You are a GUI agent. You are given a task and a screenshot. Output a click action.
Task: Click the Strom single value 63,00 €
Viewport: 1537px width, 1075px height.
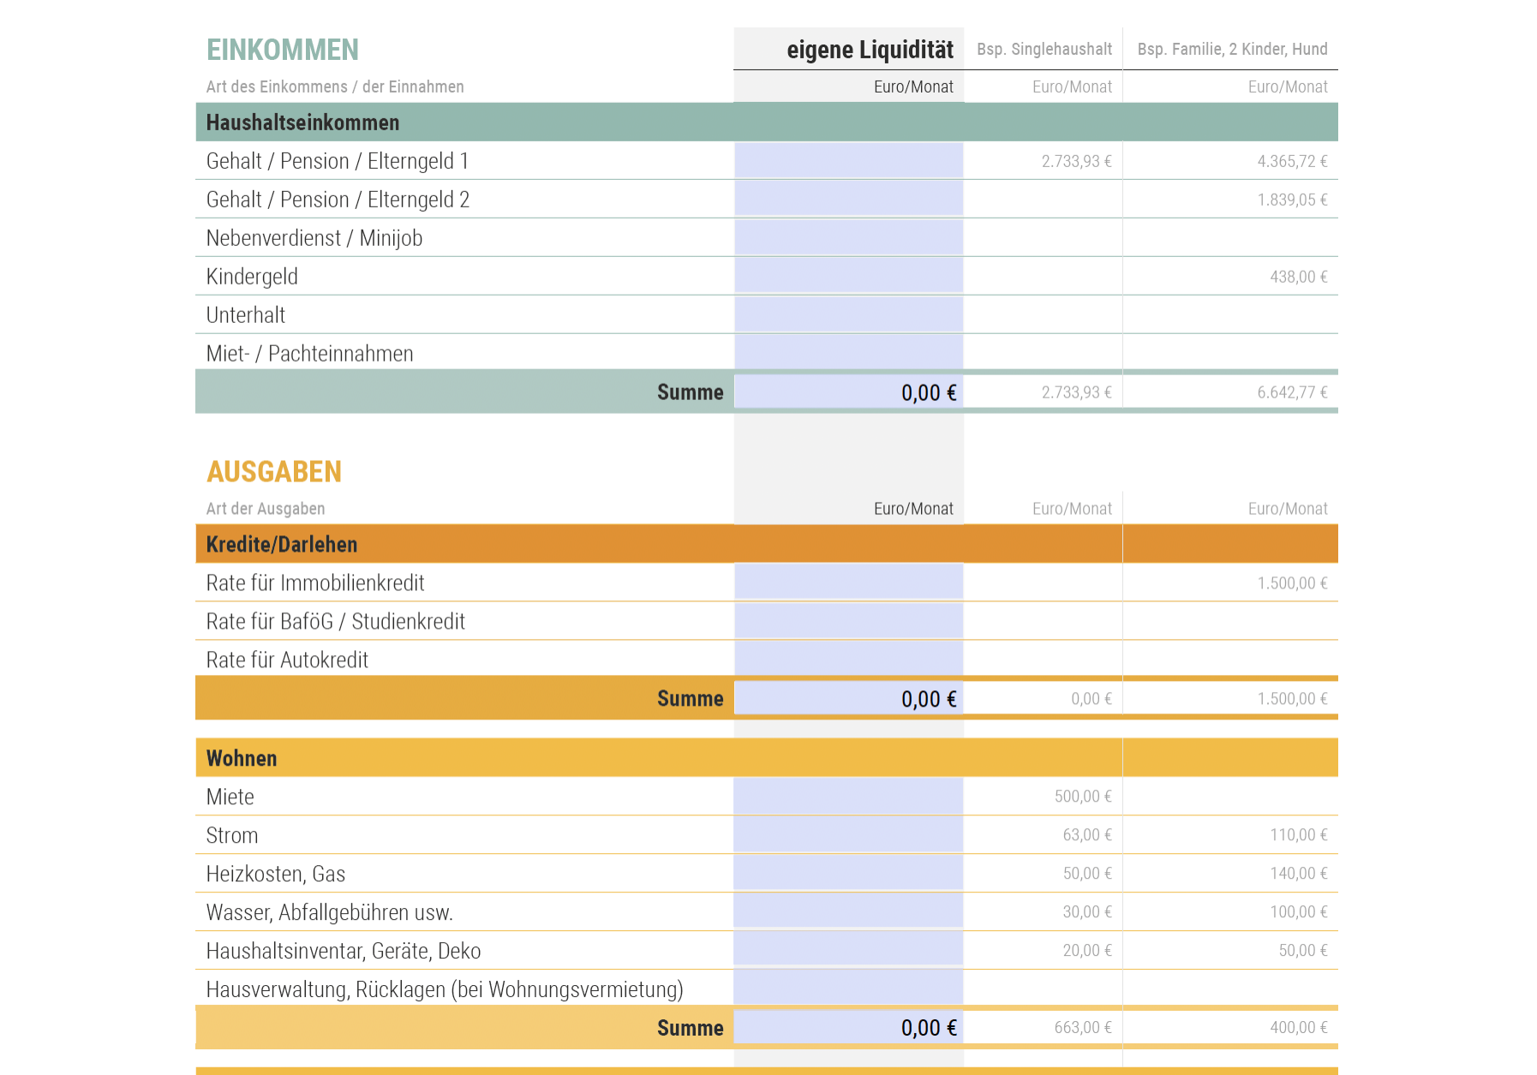(x=1087, y=835)
